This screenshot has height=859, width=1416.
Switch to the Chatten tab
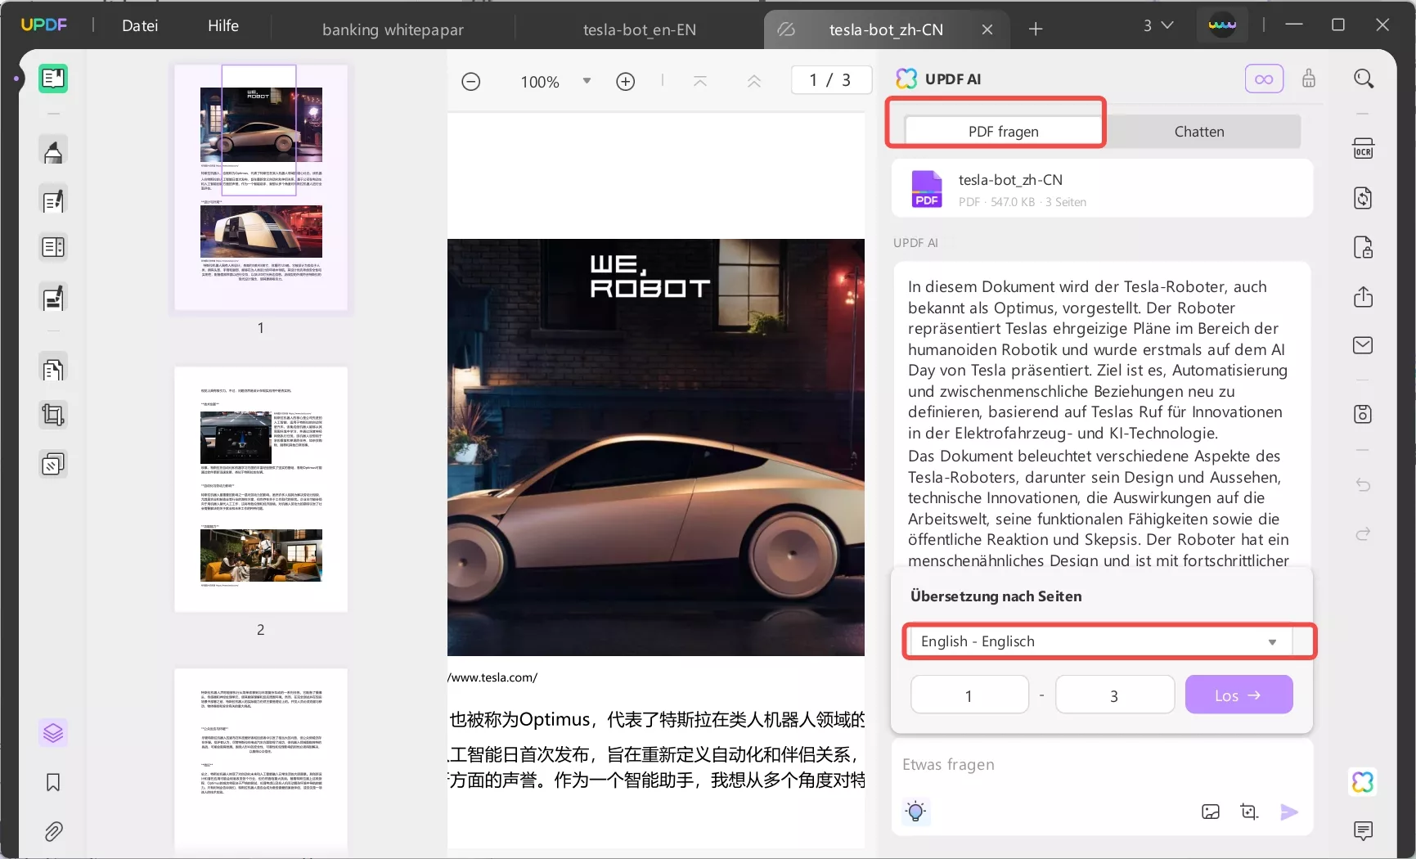click(x=1198, y=132)
